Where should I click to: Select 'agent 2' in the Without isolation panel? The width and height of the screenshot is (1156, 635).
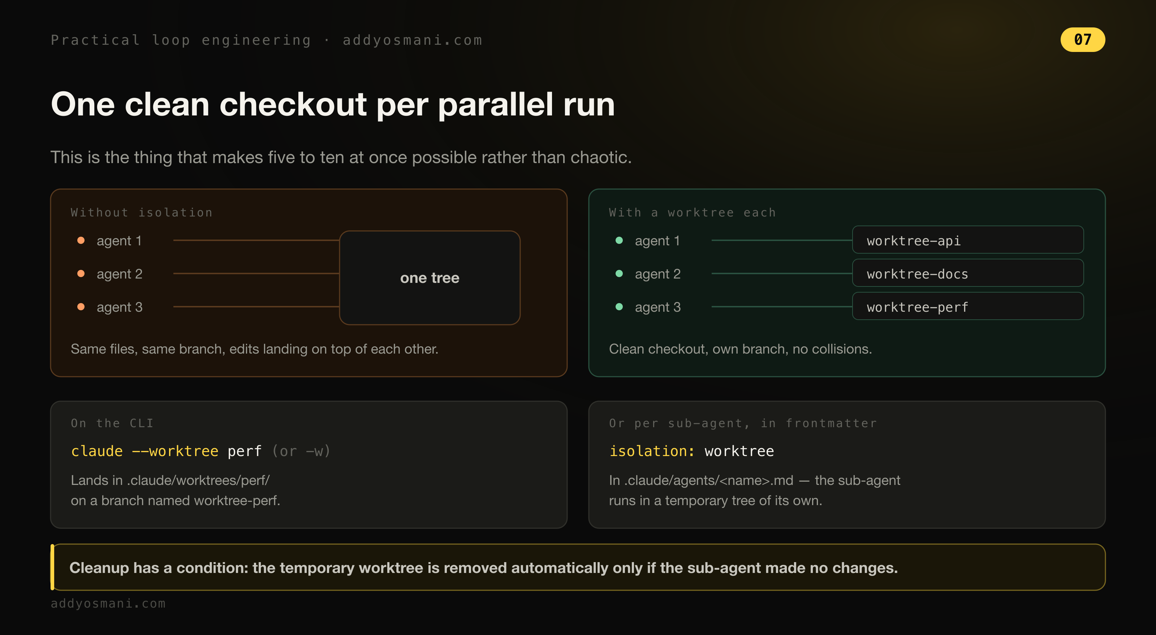point(119,274)
